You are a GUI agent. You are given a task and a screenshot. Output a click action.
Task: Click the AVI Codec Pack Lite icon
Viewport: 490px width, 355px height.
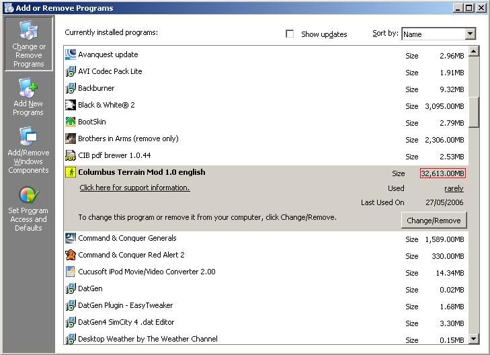(x=71, y=71)
